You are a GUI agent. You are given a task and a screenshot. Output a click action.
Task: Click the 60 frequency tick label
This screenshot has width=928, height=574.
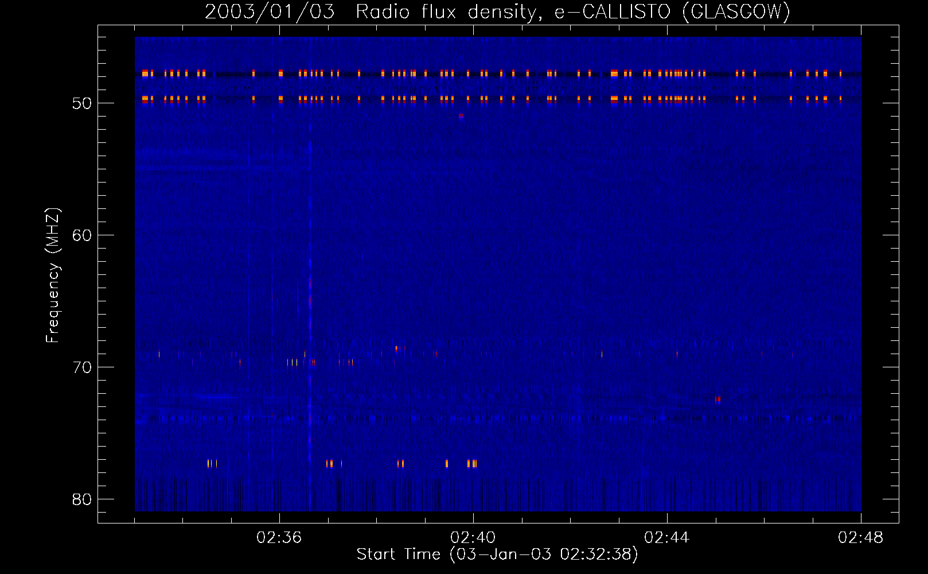(82, 235)
